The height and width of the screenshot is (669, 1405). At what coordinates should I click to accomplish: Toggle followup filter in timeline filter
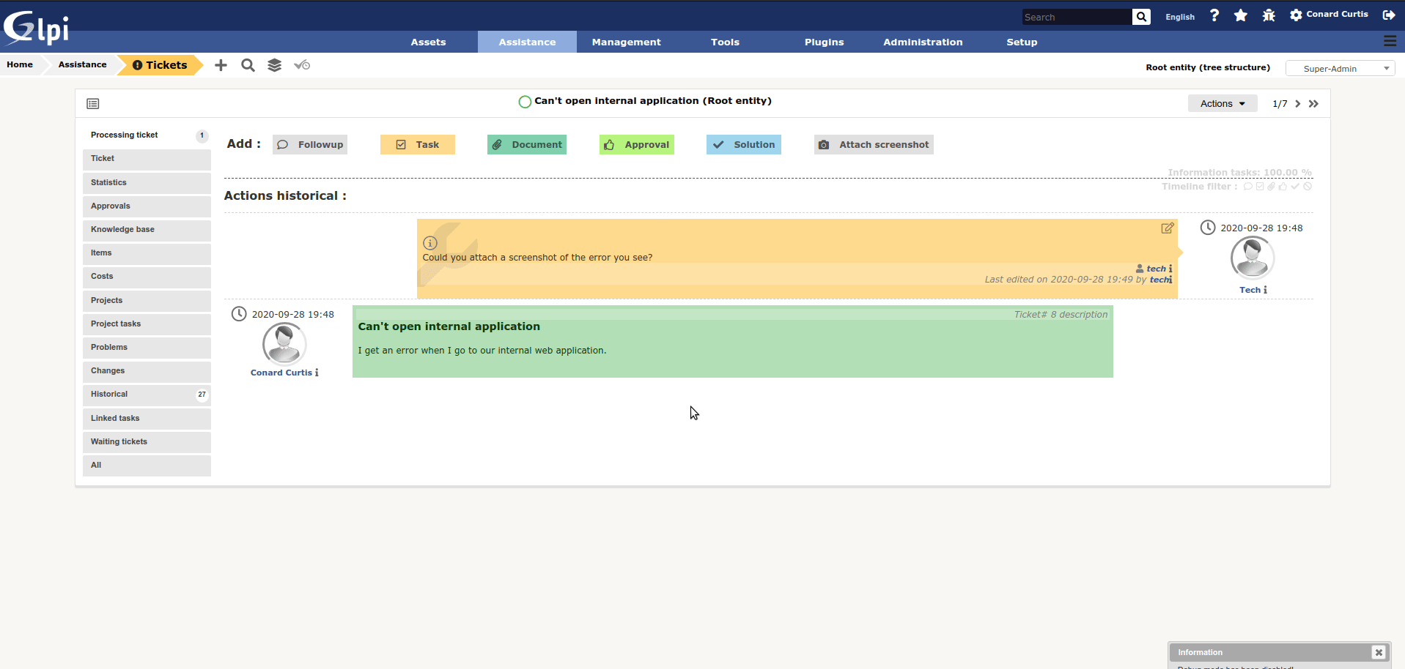click(1247, 187)
